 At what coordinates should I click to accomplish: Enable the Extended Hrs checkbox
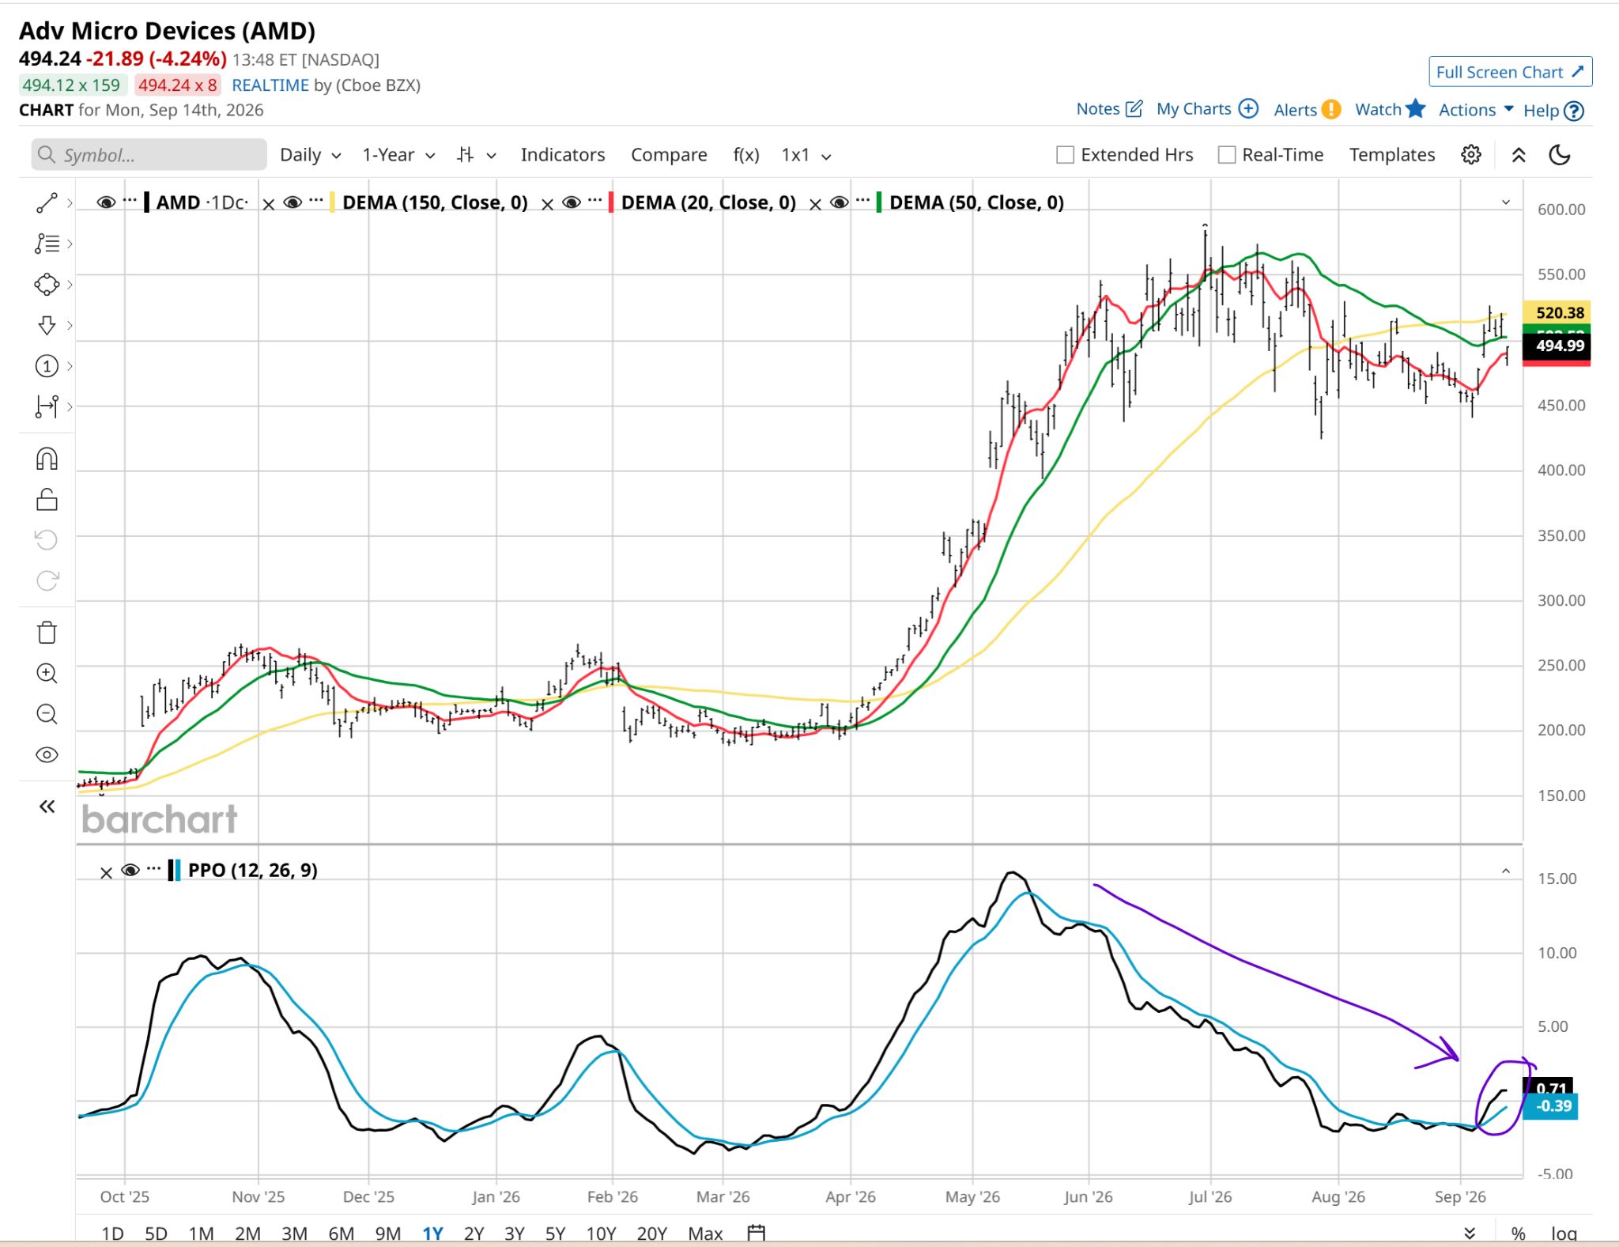click(x=1065, y=155)
